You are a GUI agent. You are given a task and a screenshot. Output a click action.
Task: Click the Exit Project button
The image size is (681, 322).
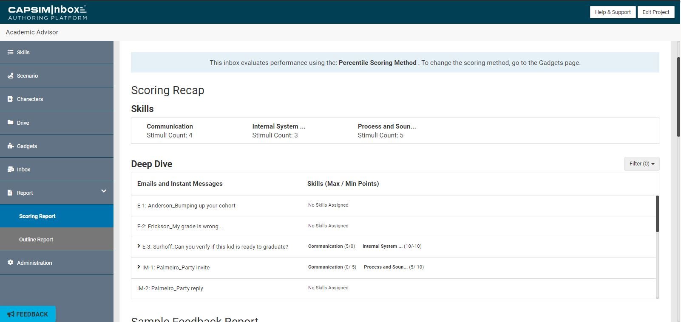tap(655, 12)
